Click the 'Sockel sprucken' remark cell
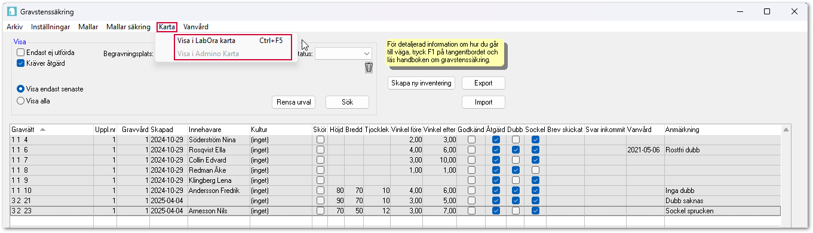Screen dimensions: 813x233 [x=723, y=211]
